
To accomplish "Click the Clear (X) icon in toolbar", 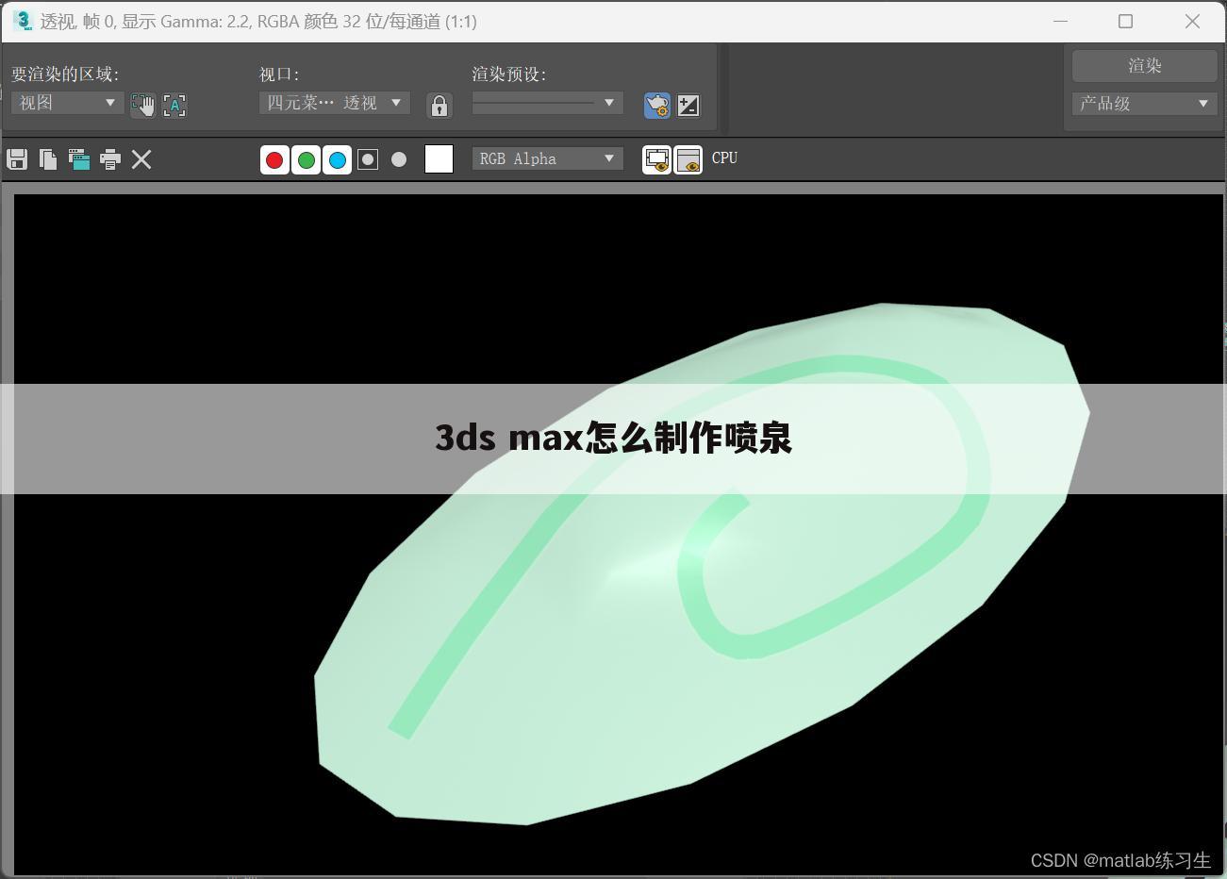I will click(141, 159).
